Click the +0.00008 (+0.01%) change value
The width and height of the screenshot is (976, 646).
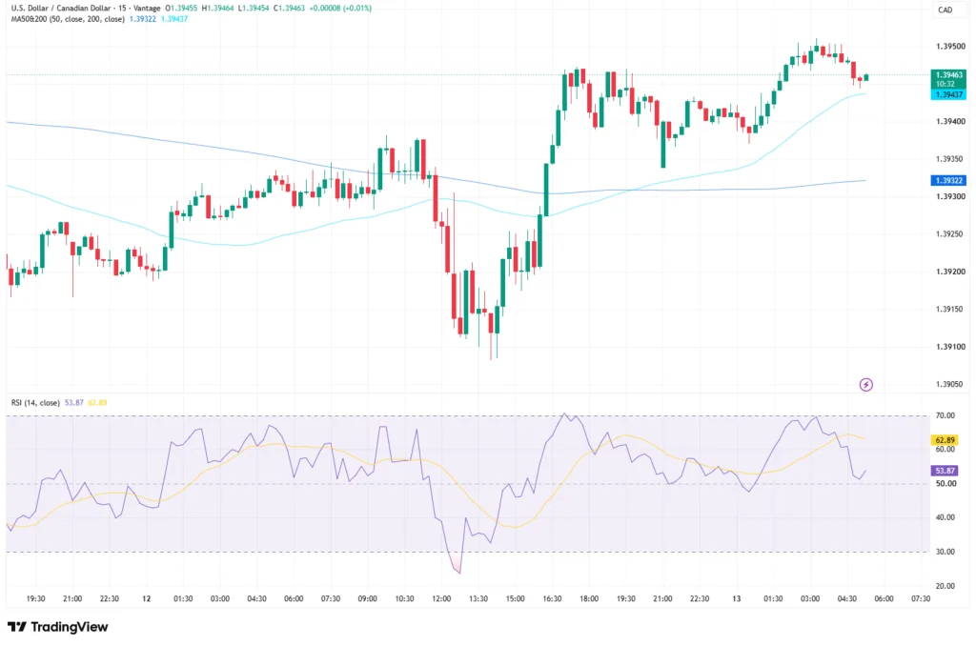click(340, 8)
